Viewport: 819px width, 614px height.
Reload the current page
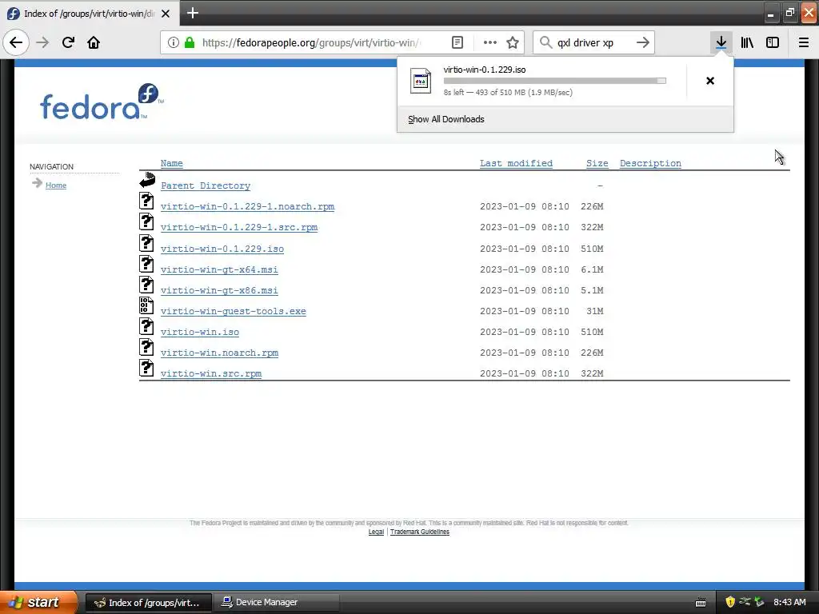click(68, 42)
